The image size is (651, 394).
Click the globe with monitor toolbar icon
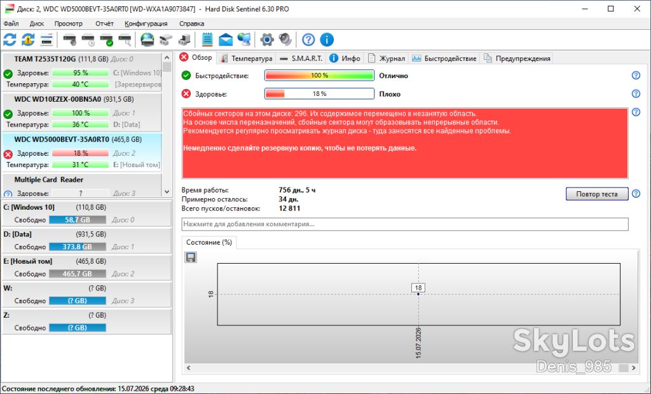[244, 40]
